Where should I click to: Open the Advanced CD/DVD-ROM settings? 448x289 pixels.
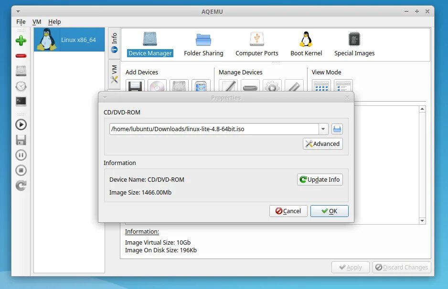[x=323, y=144]
